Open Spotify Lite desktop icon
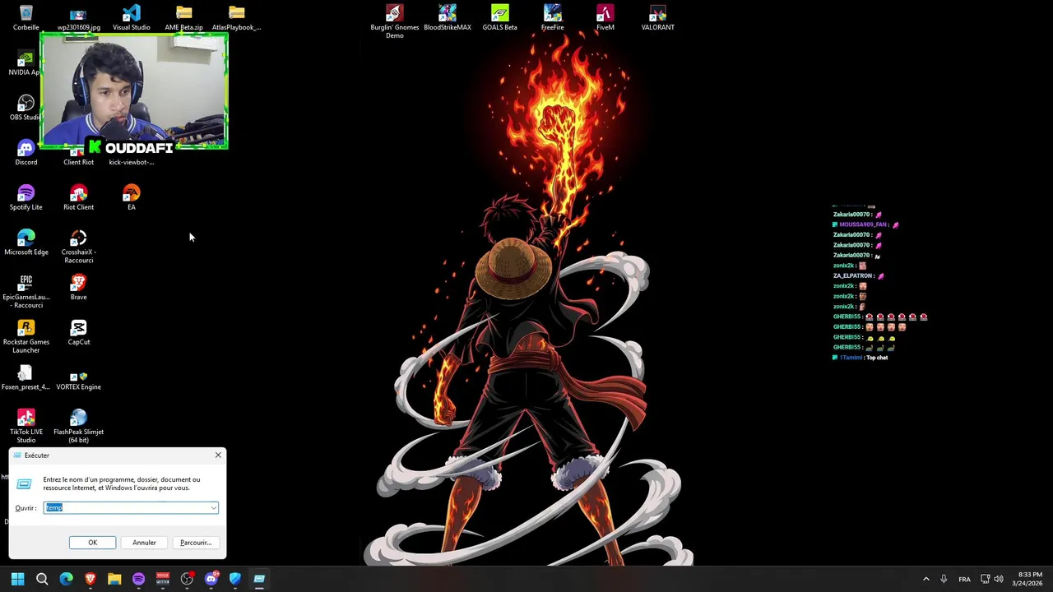 26,197
